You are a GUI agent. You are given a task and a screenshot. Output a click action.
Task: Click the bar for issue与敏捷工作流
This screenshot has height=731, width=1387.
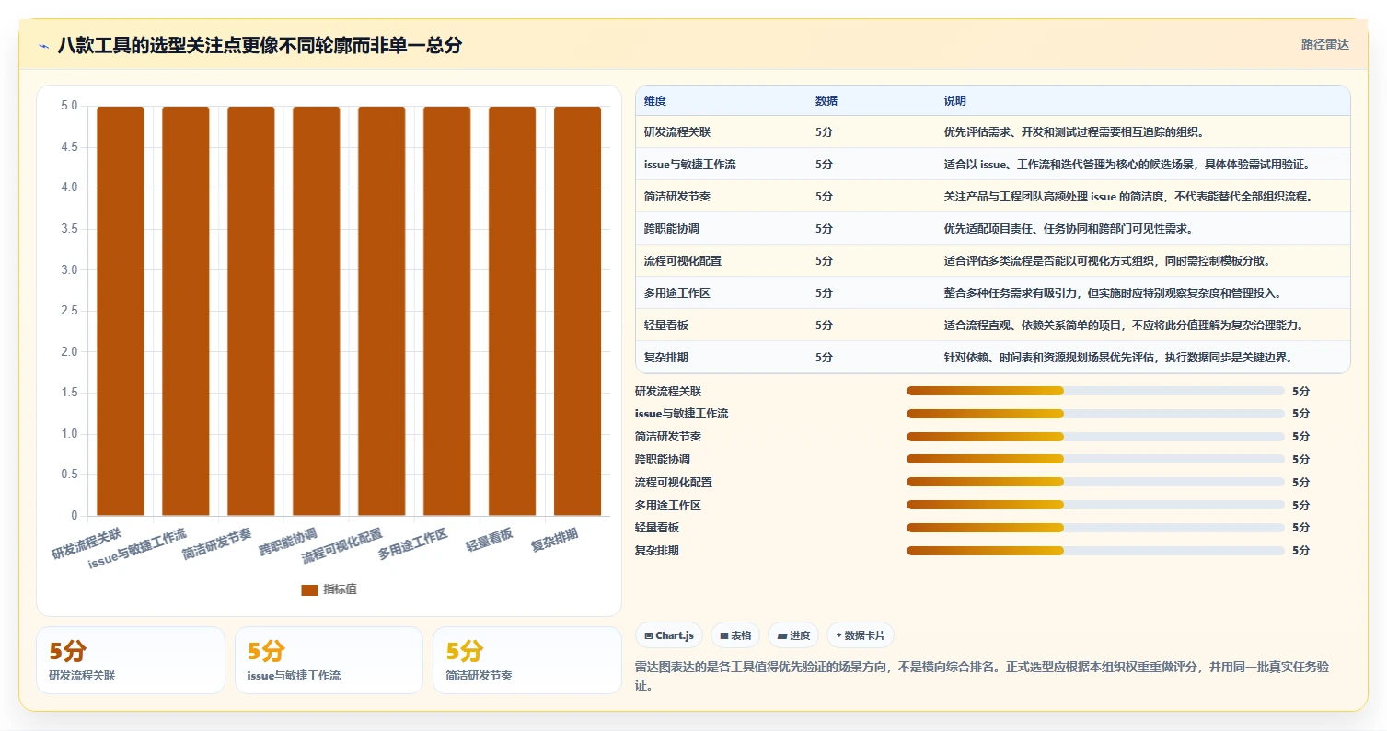(x=186, y=311)
